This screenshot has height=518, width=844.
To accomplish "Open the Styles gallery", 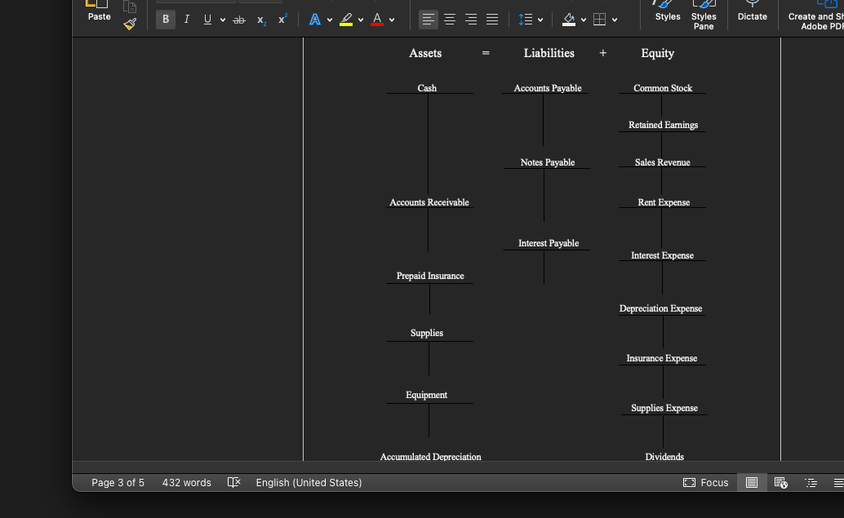I will pyautogui.click(x=668, y=11).
